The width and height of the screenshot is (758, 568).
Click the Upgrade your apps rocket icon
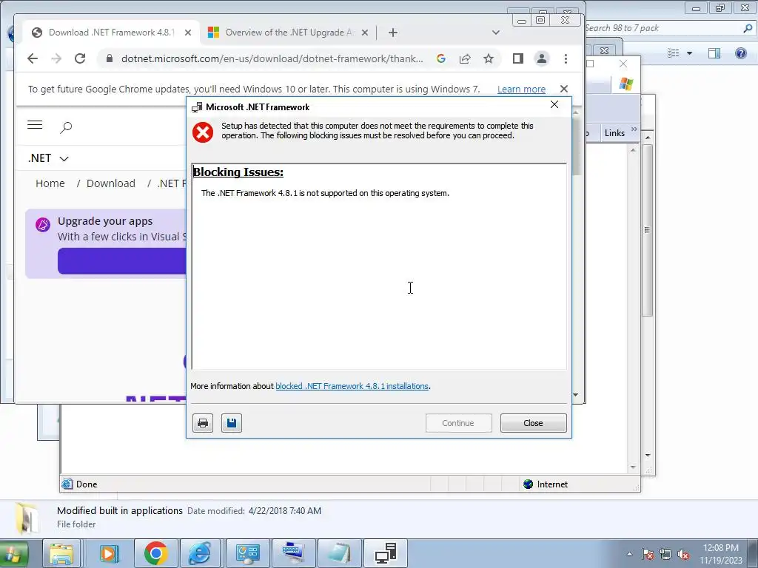coord(43,225)
